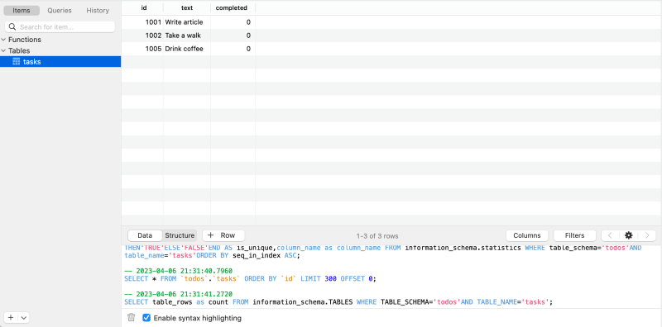The image size is (662, 327).
Task: Toggle Enable syntax highlighting checkbox
Action: pos(146,318)
